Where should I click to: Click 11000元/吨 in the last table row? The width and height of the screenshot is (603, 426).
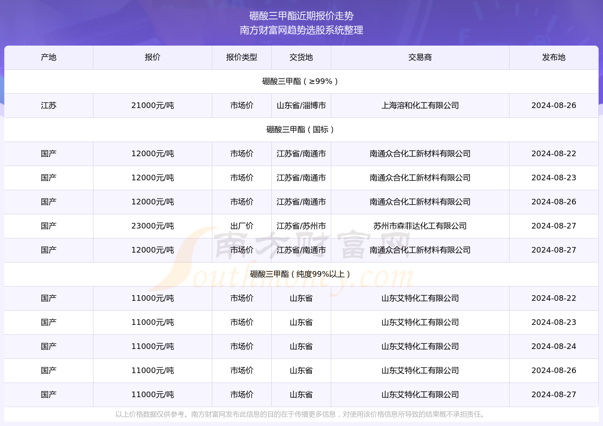(152, 395)
